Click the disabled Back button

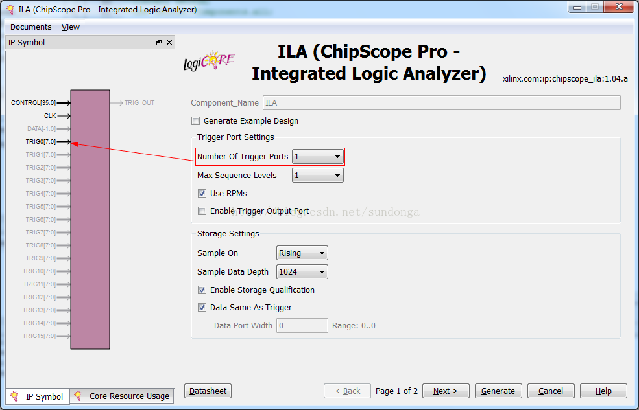click(x=347, y=391)
